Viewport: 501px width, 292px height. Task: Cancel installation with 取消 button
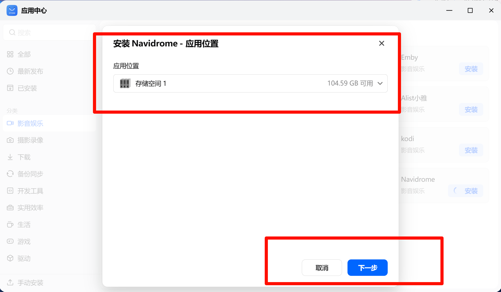(322, 267)
